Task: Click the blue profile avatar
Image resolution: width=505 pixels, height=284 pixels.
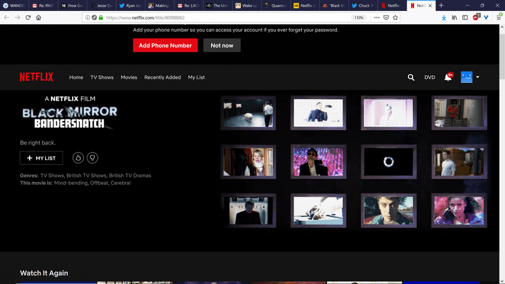Action: click(467, 77)
